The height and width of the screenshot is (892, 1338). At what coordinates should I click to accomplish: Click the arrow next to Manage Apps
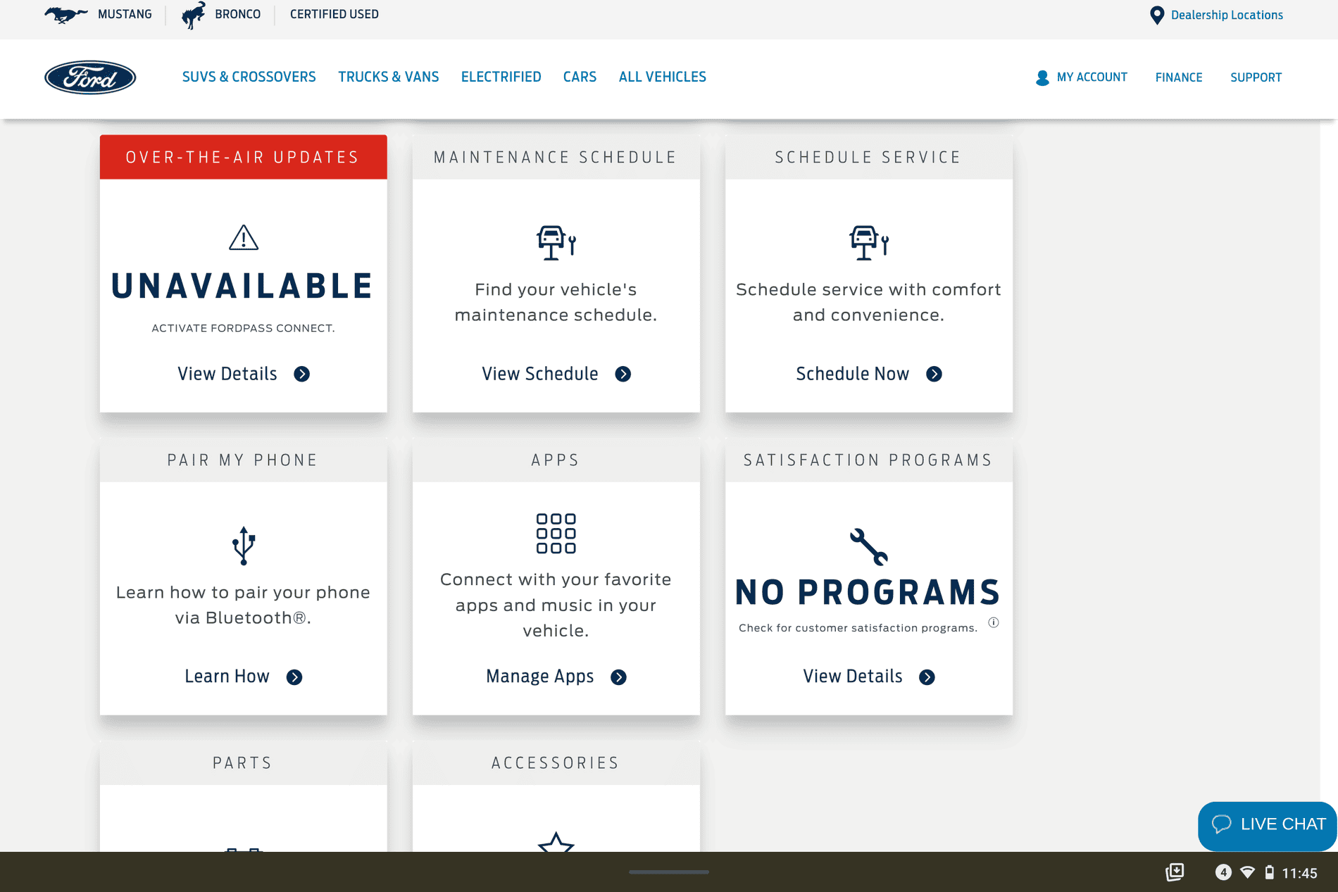(x=619, y=677)
